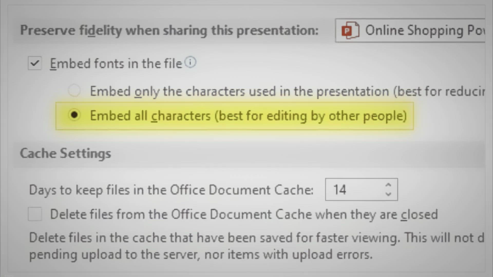Click the Cache Settings section heading

click(x=65, y=153)
